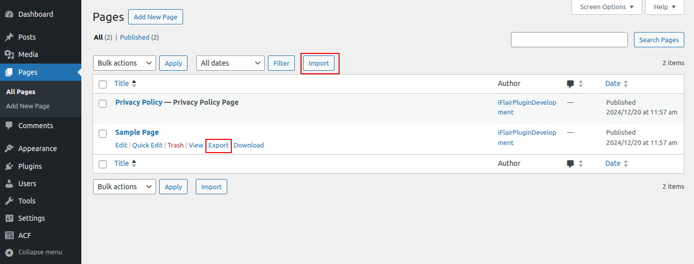
Task: Click Add New Page button beside heading
Action: point(156,17)
